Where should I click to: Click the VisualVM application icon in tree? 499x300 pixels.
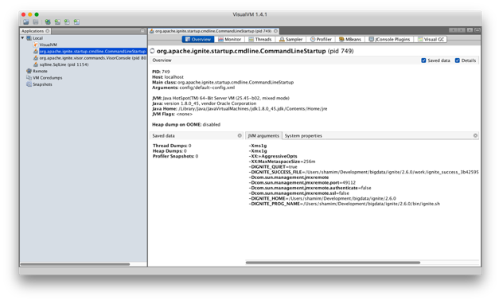point(36,45)
